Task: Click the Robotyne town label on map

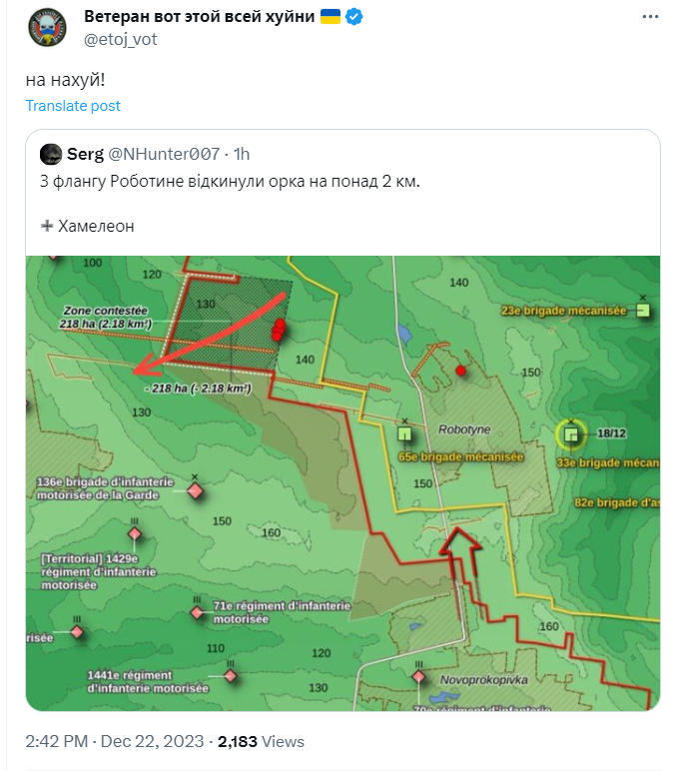Action: [464, 428]
